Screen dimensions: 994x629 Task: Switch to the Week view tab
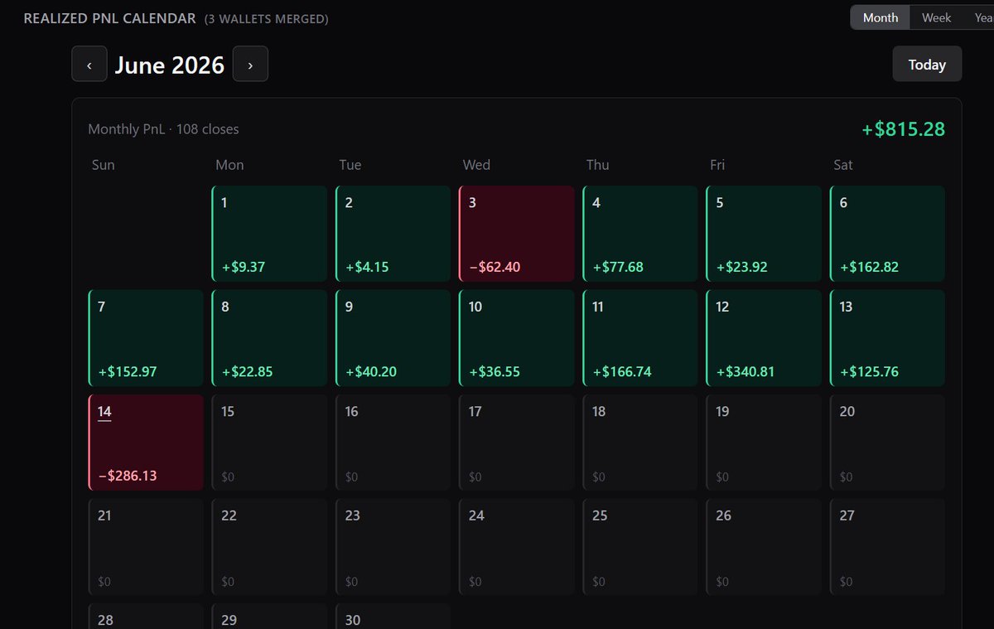pyautogui.click(x=936, y=17)
